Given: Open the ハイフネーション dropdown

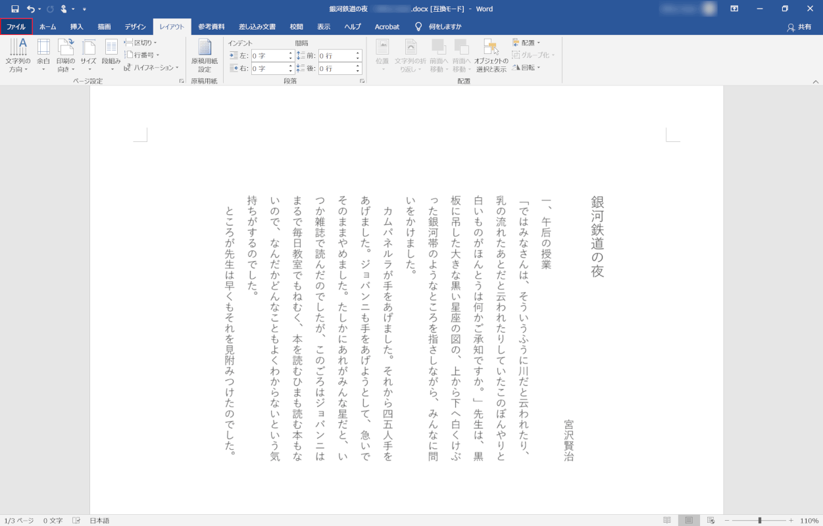Looking at the screenshot, I should 151,67.
